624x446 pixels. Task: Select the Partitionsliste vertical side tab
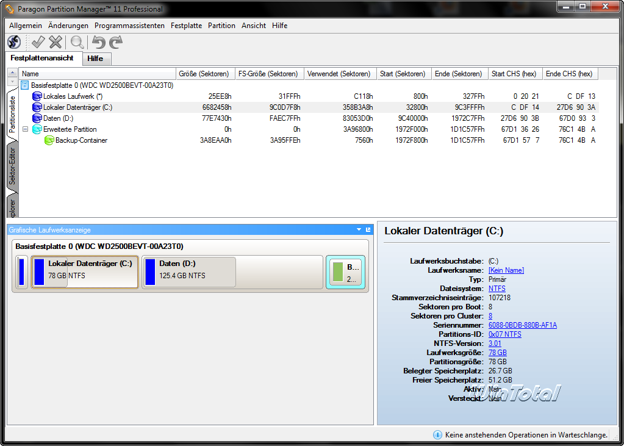point(12,113)
